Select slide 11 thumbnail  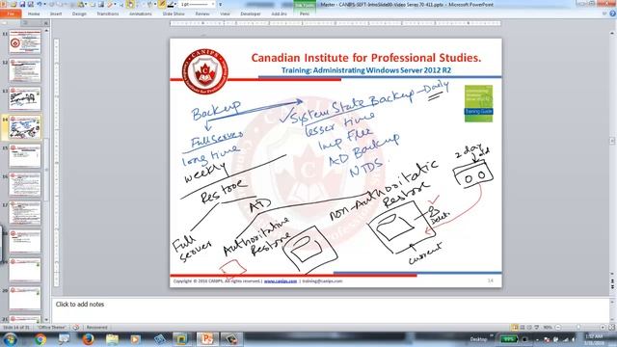(25, 41)
